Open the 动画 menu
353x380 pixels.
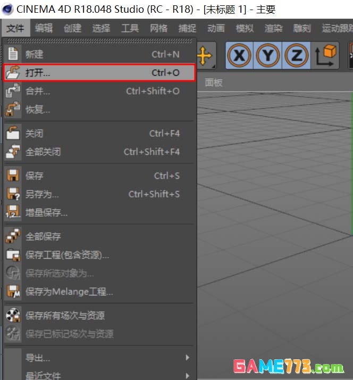coord(216,28)
